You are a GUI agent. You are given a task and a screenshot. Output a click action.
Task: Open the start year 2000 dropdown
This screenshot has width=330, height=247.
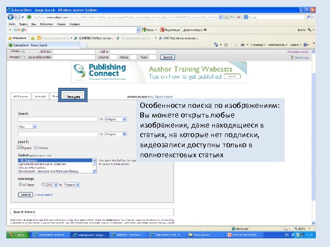tap(51, 185)
